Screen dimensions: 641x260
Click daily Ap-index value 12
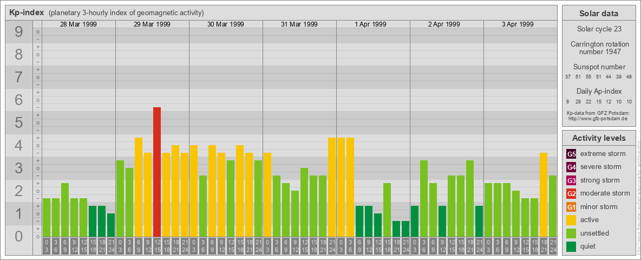tap(609, 101)
